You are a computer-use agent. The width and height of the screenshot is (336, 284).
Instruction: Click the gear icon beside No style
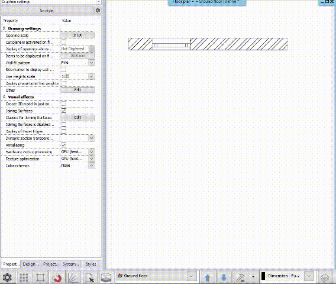[x=98, y=10]
